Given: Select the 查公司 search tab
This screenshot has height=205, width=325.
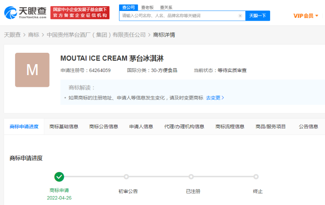Looking at the screenshot, I should click(128, 7).
